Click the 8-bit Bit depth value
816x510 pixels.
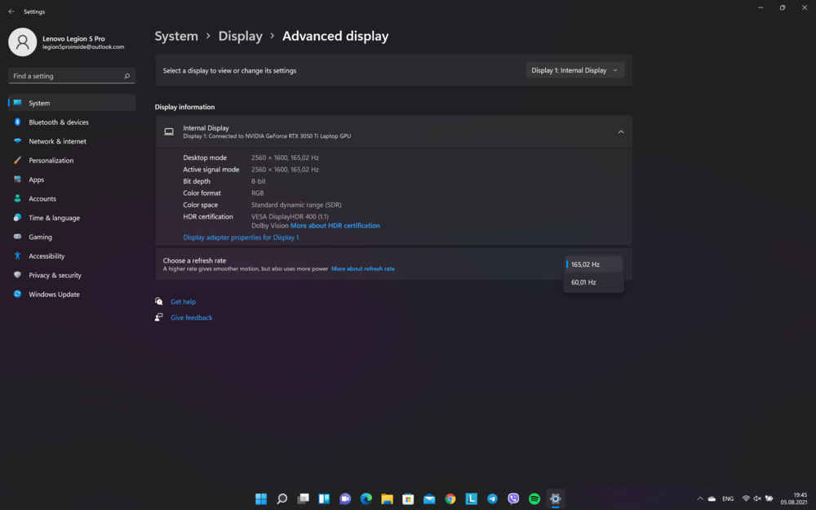[258, 182]
